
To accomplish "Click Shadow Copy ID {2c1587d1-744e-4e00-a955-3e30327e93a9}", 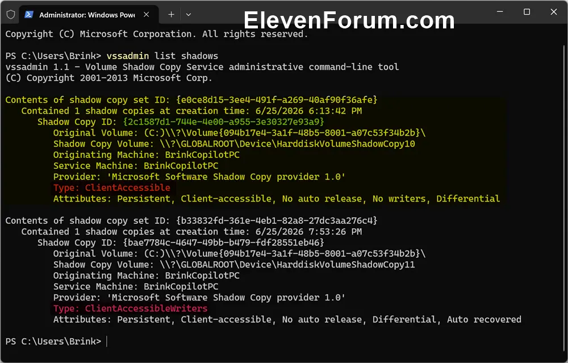I will [223, 122].
